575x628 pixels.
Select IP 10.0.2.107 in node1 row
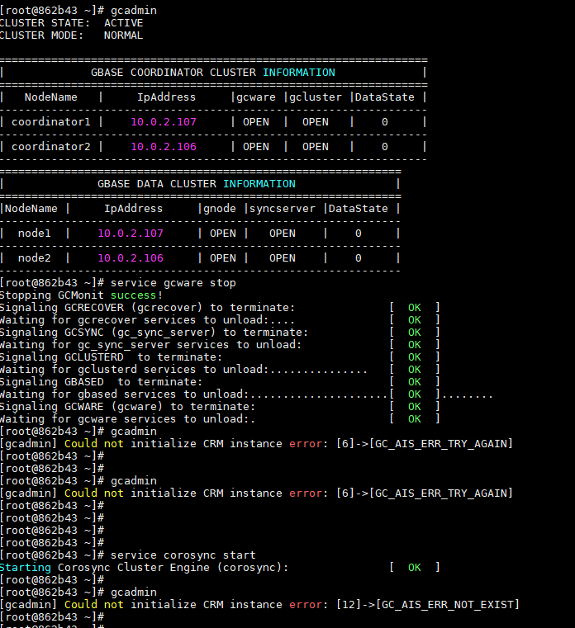(131, 234)
